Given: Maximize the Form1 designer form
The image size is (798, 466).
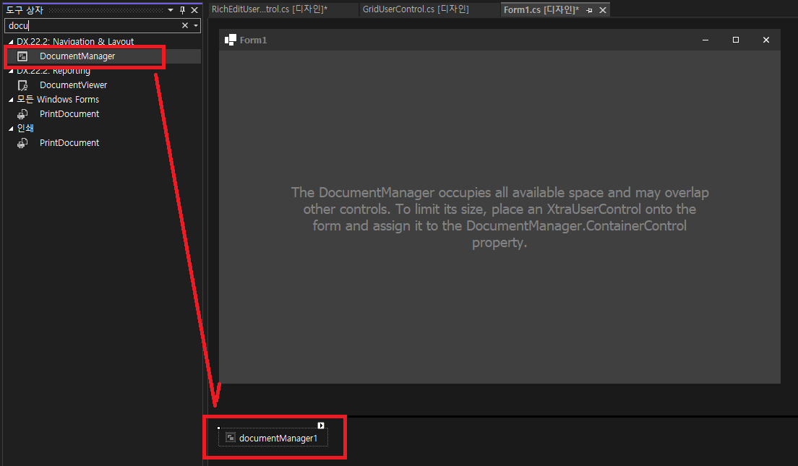Looking at the screenshot, I should pyautogui.click(x=735, y=40).
